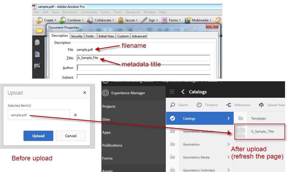
Task: Click the sample.pdf selected item field
Action: tap(39, 115)
